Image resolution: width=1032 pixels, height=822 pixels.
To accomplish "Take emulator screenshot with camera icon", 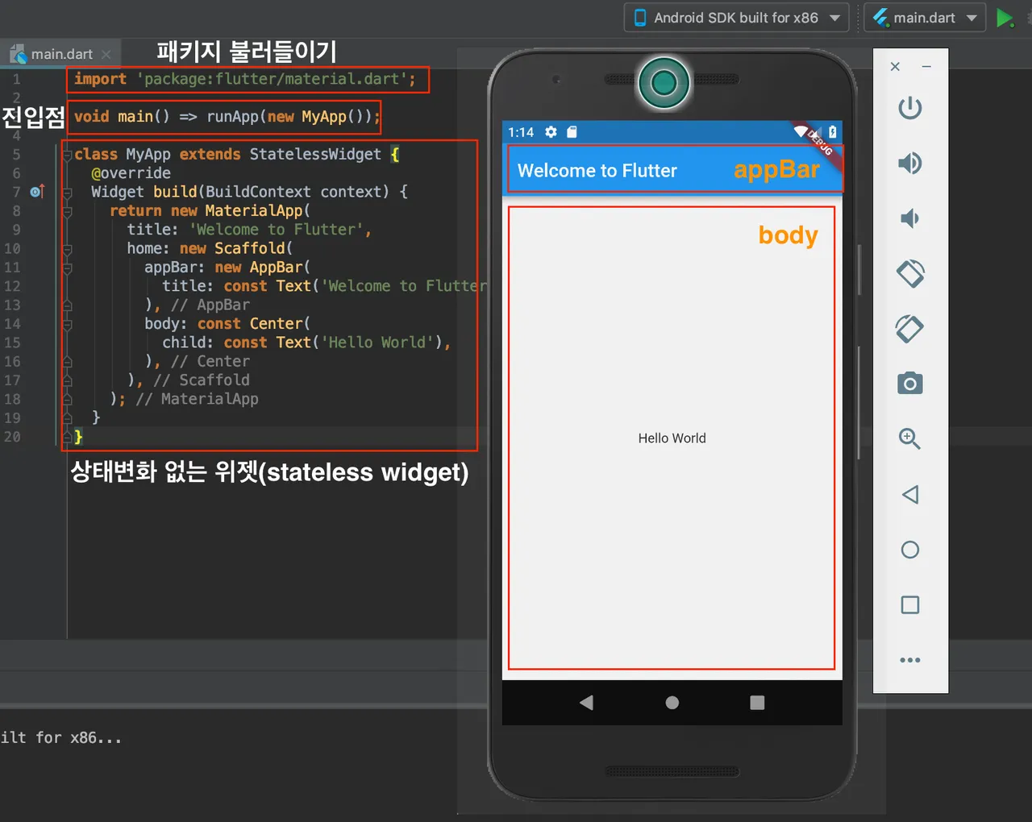I will (x=909, y=384).
